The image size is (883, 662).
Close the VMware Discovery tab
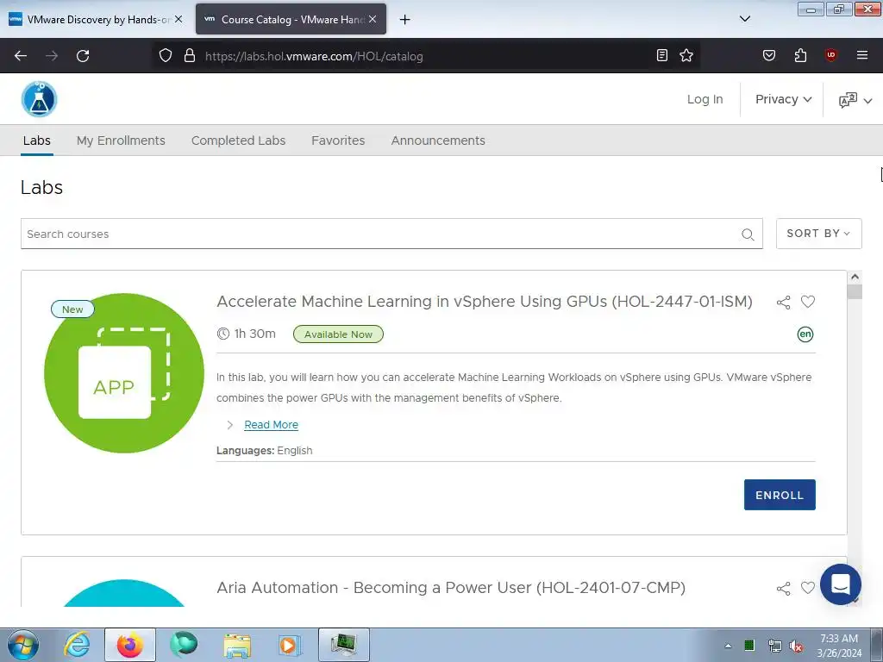pos(178,19)
